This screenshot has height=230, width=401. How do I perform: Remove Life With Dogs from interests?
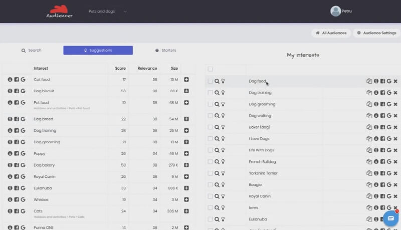pyautogui.click(x=395, y=150)
